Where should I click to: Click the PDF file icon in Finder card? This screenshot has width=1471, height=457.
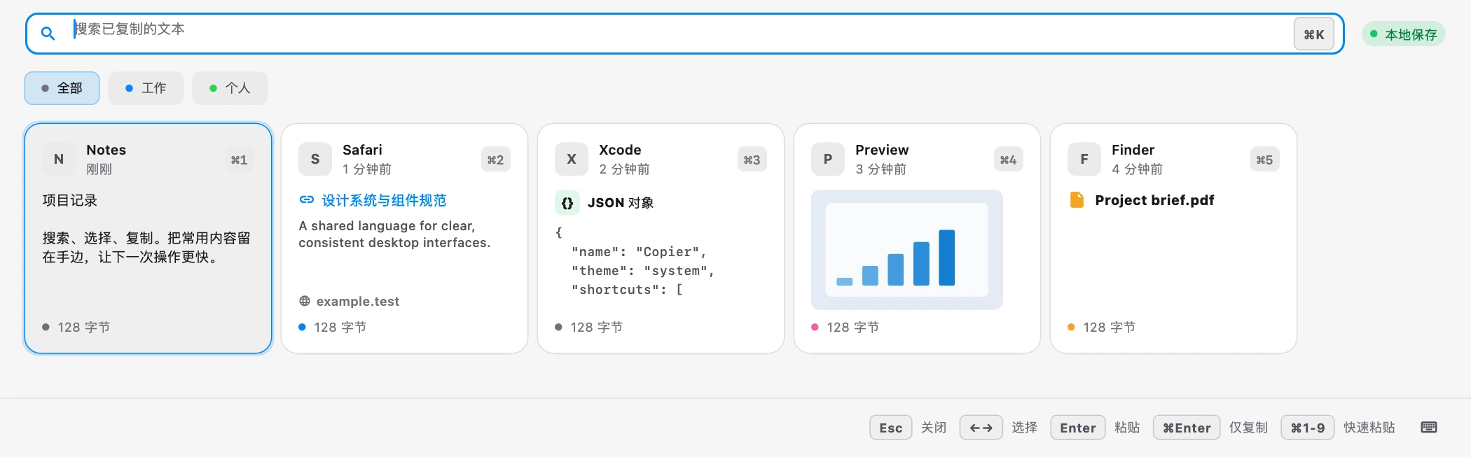click(1077, 200)
